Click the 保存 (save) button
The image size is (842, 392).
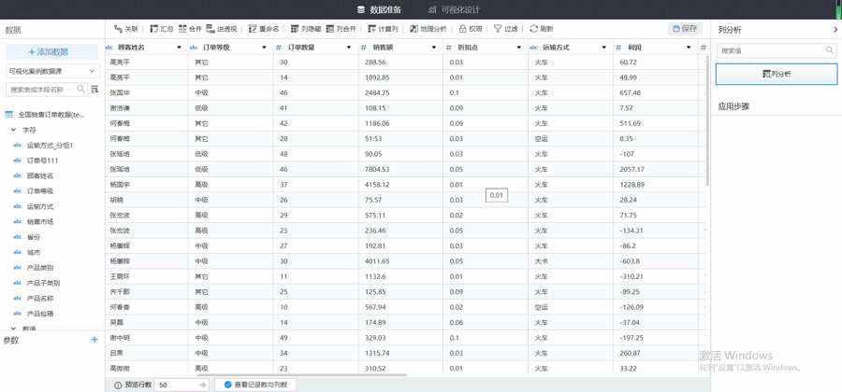(685, 29)
